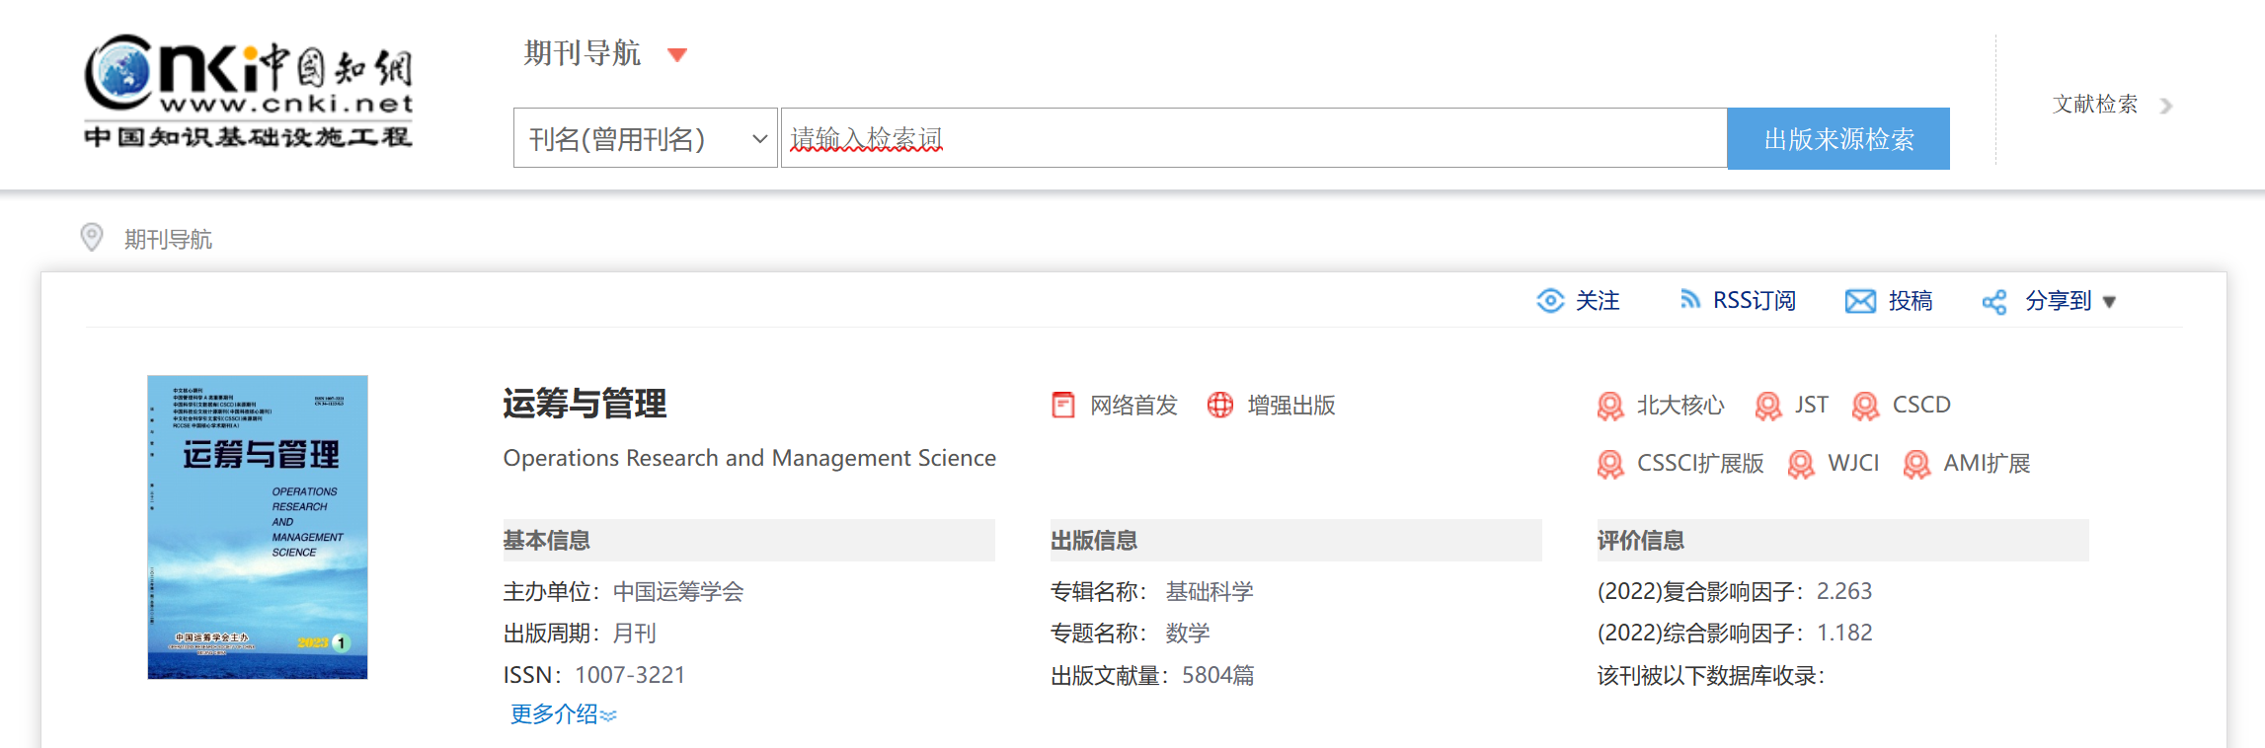Subscribe using RSS订阅 link
The width and height of the screenshot is (2265, 748).
pos(1755,301)
